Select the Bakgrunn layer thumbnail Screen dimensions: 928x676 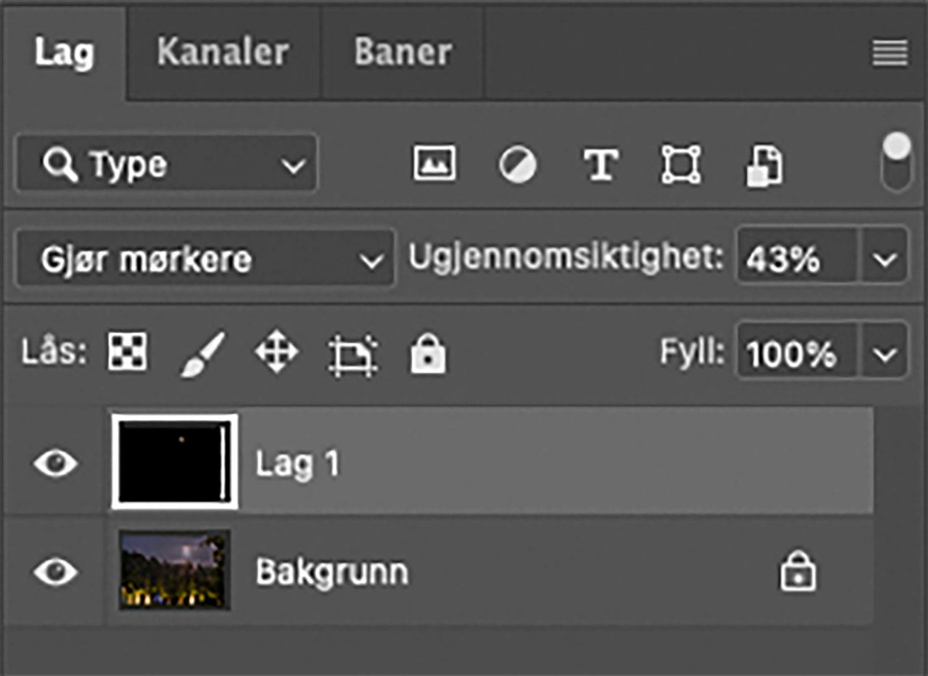174,570
